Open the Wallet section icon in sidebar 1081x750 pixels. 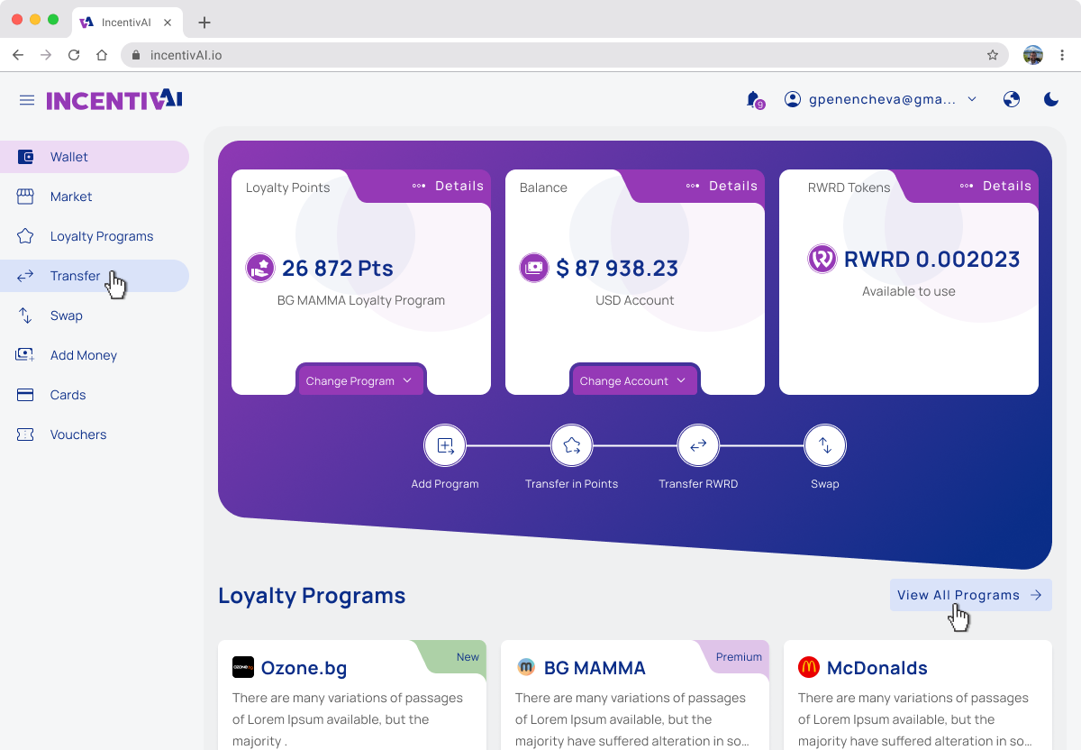[x=24, y=156]
